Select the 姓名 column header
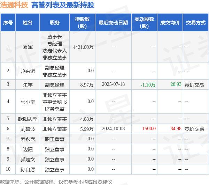The width and height of the screenshot is (209, 185). [28, 22]
